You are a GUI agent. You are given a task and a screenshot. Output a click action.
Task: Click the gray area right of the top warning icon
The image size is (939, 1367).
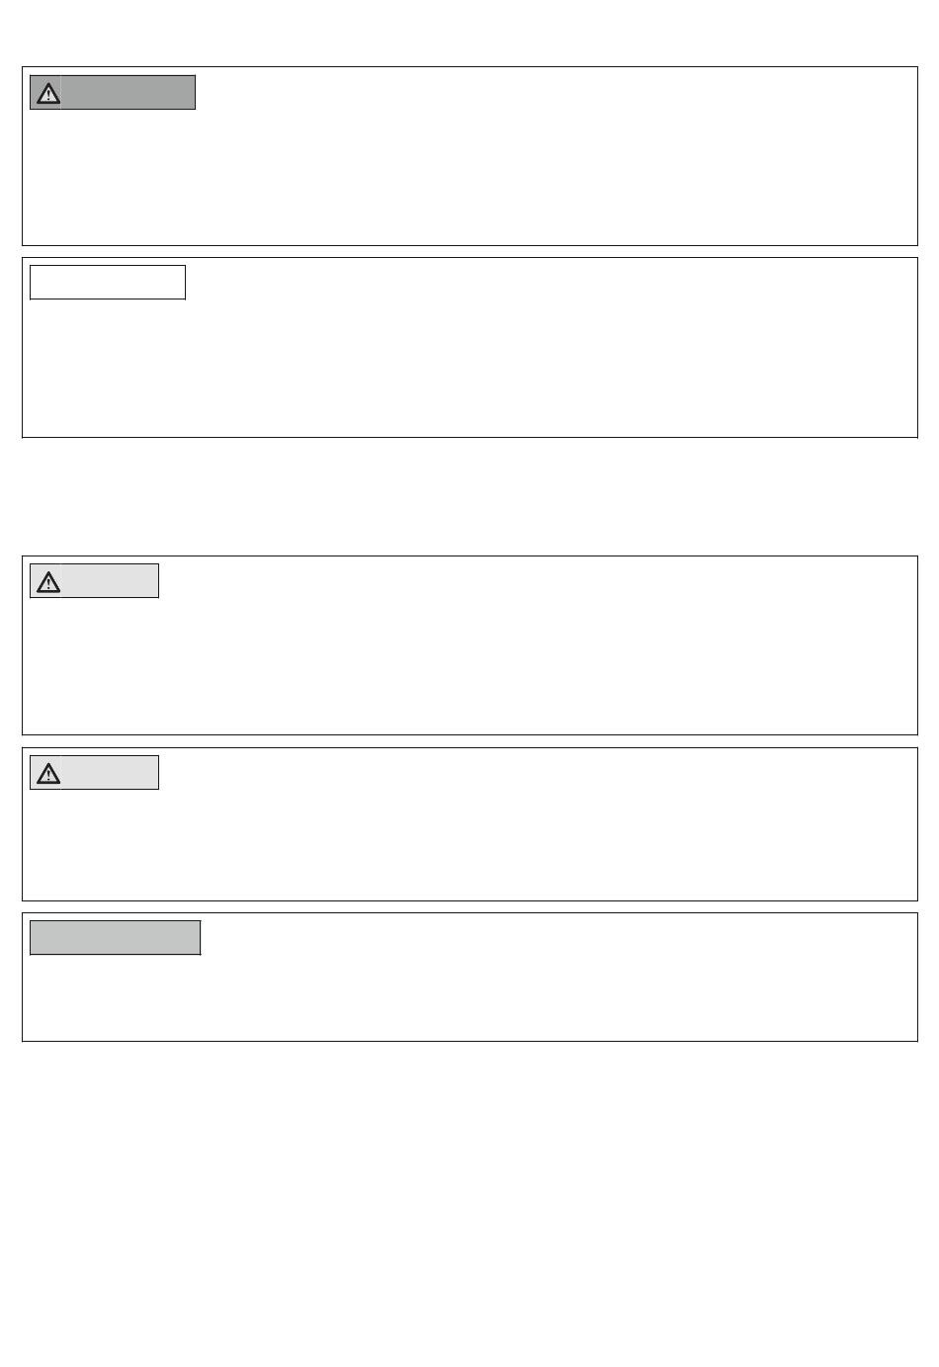[128, 93]
